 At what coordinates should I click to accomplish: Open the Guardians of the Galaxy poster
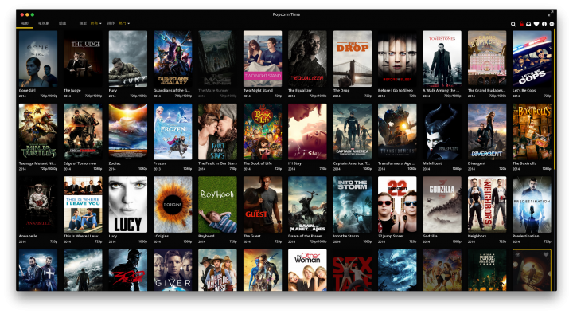[173, 58]
